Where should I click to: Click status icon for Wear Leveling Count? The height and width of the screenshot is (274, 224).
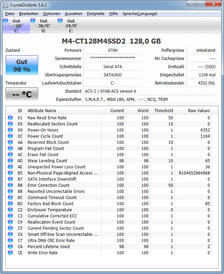10,161
